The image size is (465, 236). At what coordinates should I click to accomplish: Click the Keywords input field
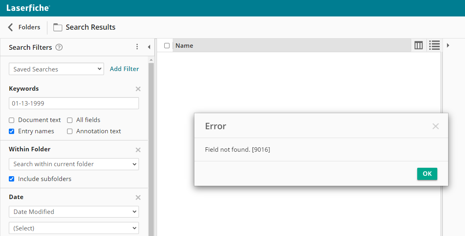(74, 103)
